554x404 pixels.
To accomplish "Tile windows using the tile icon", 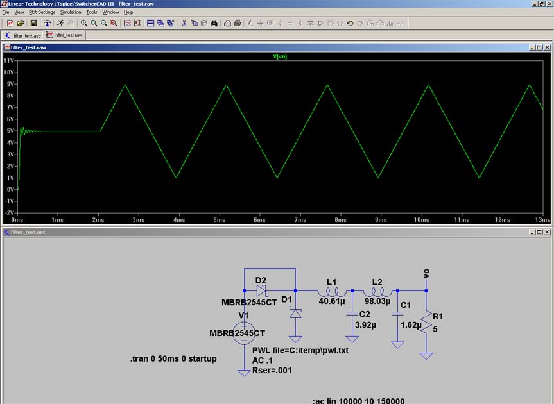I will (150, 23).
